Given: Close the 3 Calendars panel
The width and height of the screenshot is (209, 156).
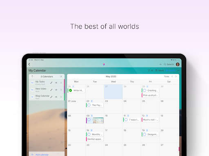Looking at the screenshot, I should (61, 76).
